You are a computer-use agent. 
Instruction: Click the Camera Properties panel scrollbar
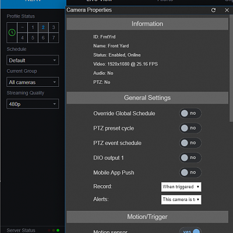pyautogui.click(x=231, y=68)
